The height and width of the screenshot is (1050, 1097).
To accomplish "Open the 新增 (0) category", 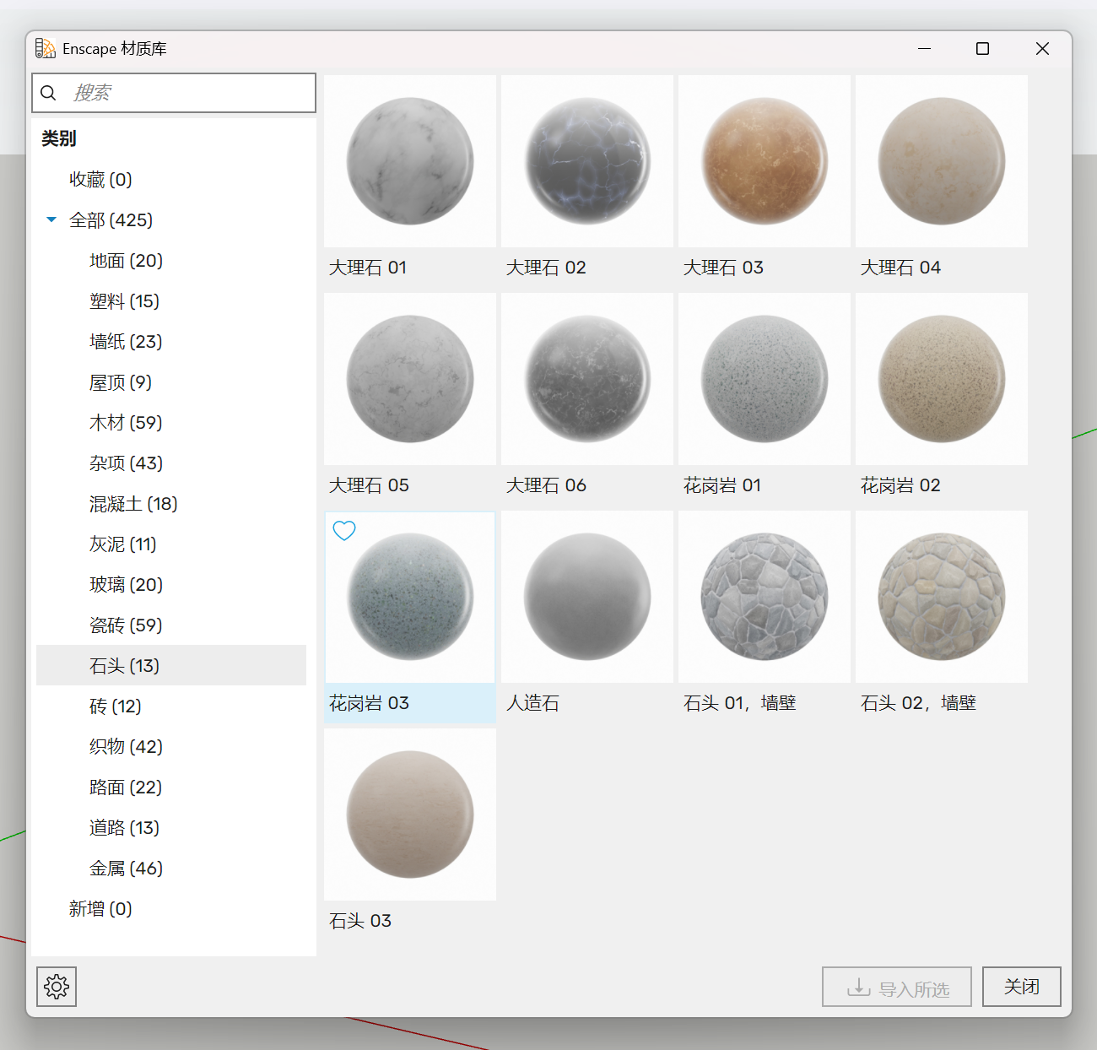I will (x=100, y=909).
